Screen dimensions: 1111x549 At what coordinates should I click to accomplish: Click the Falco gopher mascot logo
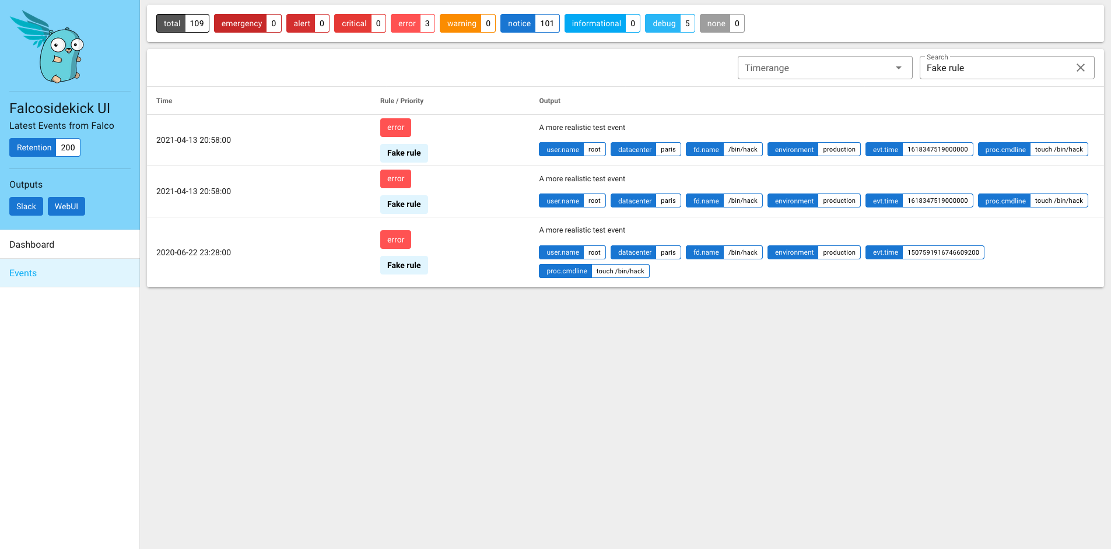(x=50, y=47)
